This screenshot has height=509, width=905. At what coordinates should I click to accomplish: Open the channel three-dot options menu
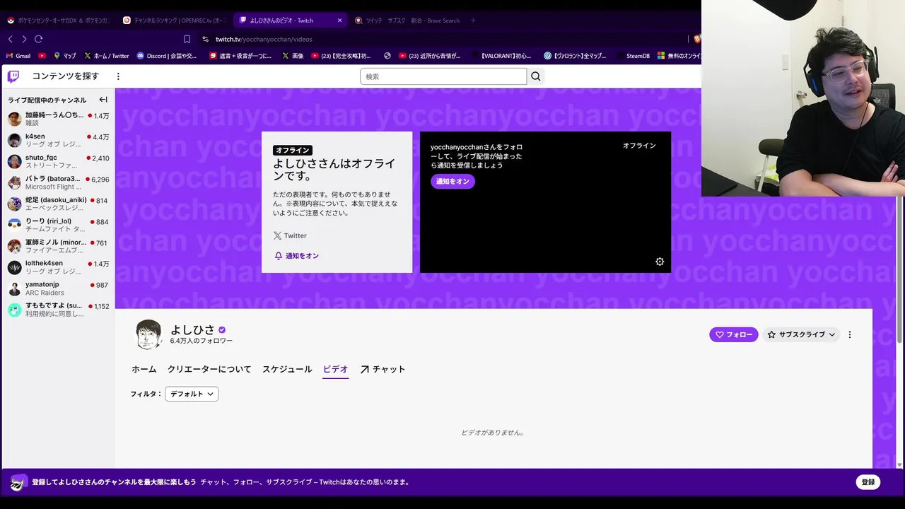850,334
